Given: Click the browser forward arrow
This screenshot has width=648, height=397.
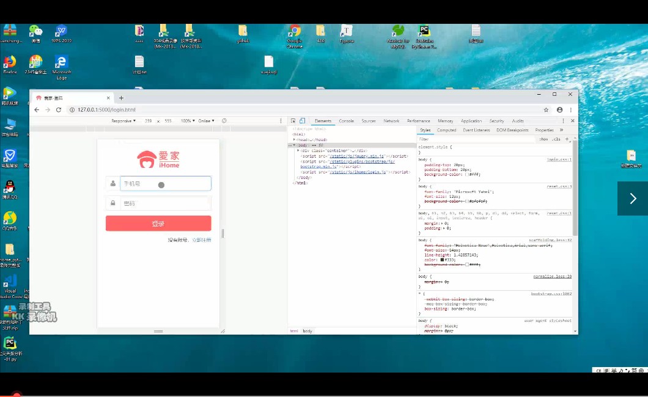Looking at the screenshot, I should pos(48,110).
